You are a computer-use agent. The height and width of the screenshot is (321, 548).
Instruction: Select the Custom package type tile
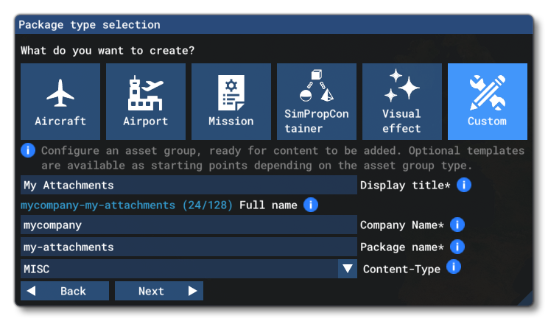488,102
